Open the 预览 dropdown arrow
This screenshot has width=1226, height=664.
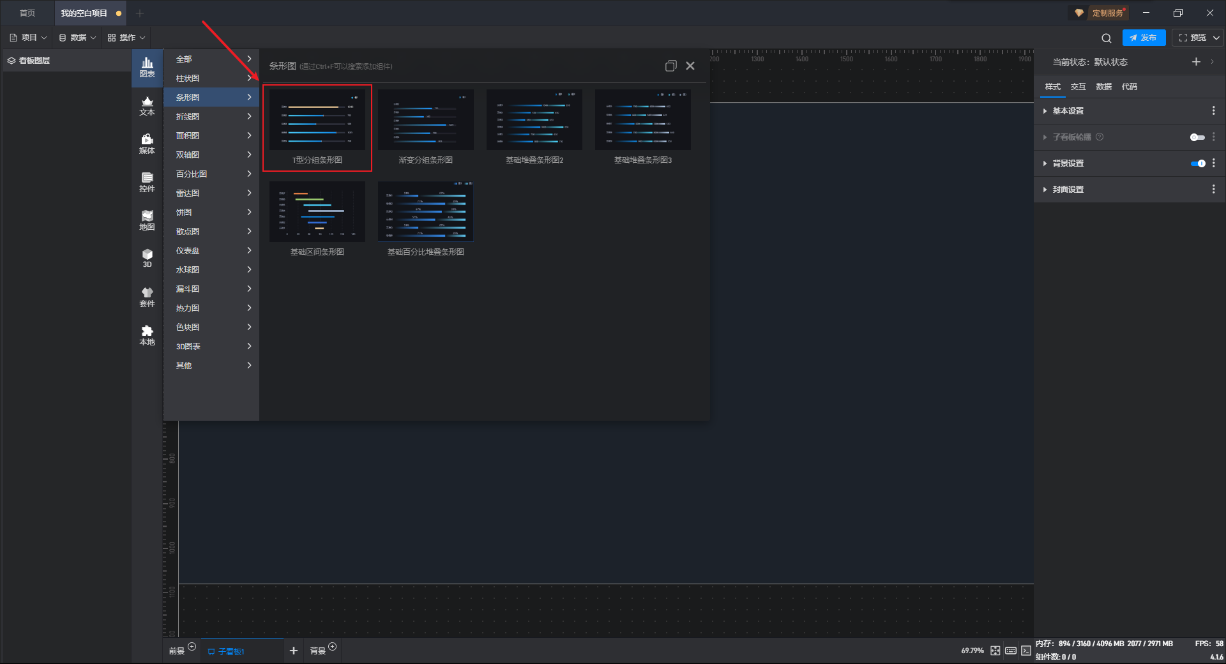pos(1216,38)
